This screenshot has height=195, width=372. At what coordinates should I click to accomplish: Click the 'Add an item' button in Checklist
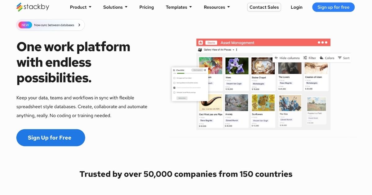pyautogui.click(x=182, y=98)
